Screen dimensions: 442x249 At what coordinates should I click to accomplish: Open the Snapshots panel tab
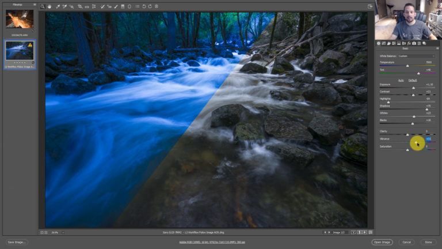[424, 43]
